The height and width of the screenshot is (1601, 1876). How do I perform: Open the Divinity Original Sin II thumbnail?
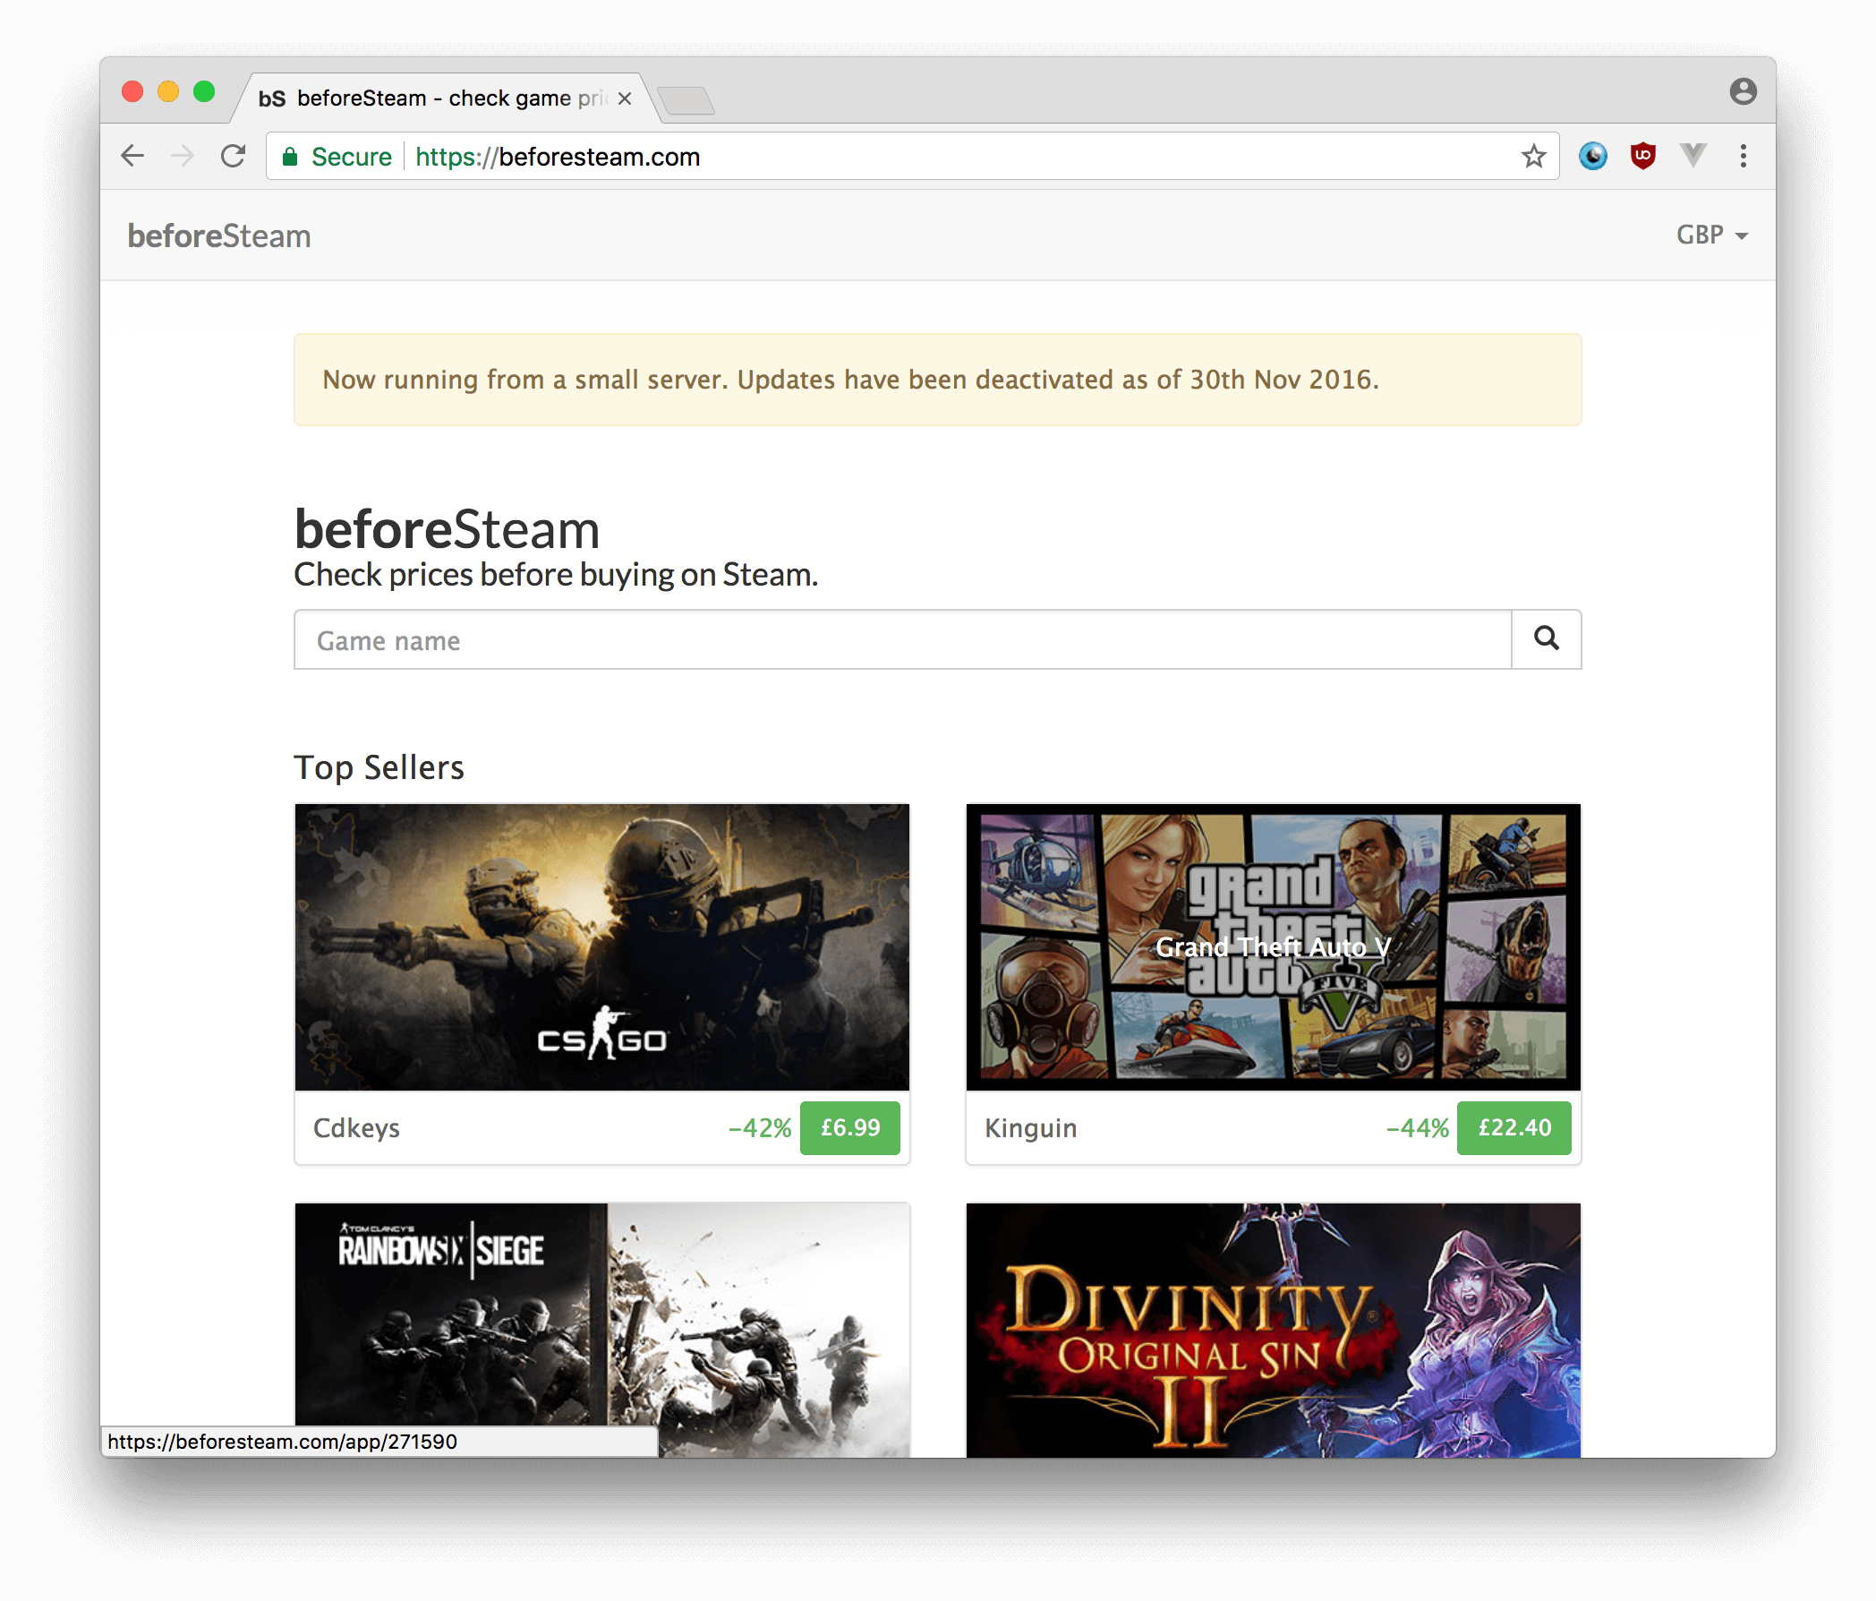(x=1274, y=1330)
